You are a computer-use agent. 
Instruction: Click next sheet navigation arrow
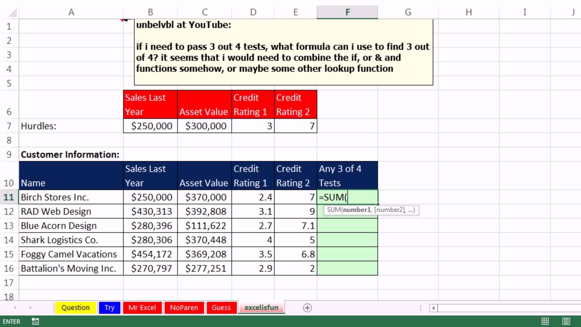click(30, 308)
